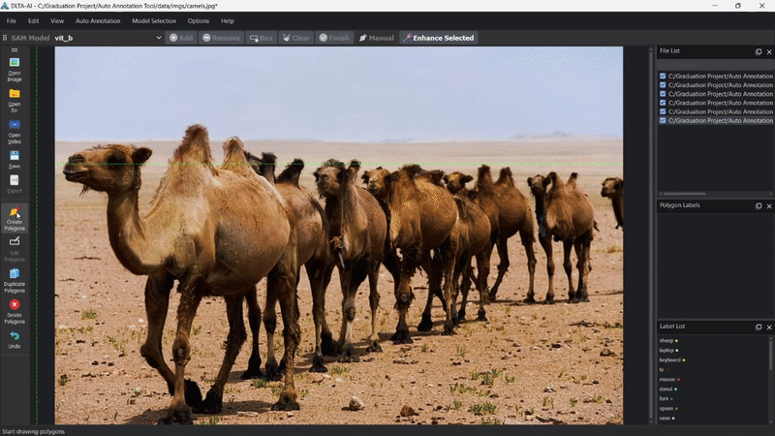This screenshot has height=436, width=775.
Task: Open the Model Selection menu
Action: (154, 20)
